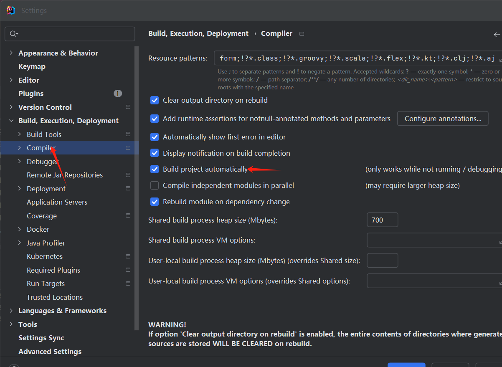Expand the Docker tree node
This screenshot has width=502, height=367.
coord(20,229)
